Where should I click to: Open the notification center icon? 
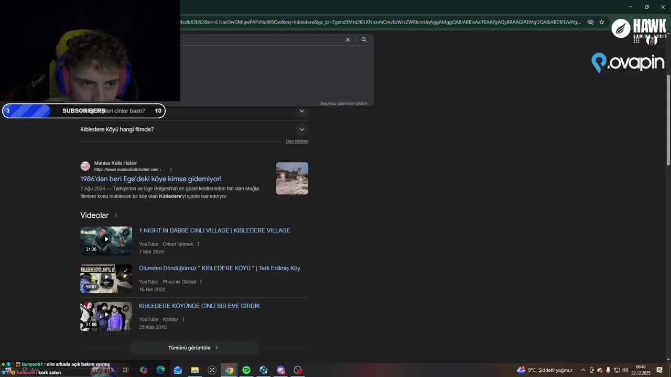point(660,370)
